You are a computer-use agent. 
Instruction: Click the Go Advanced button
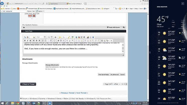coord(114,74)
